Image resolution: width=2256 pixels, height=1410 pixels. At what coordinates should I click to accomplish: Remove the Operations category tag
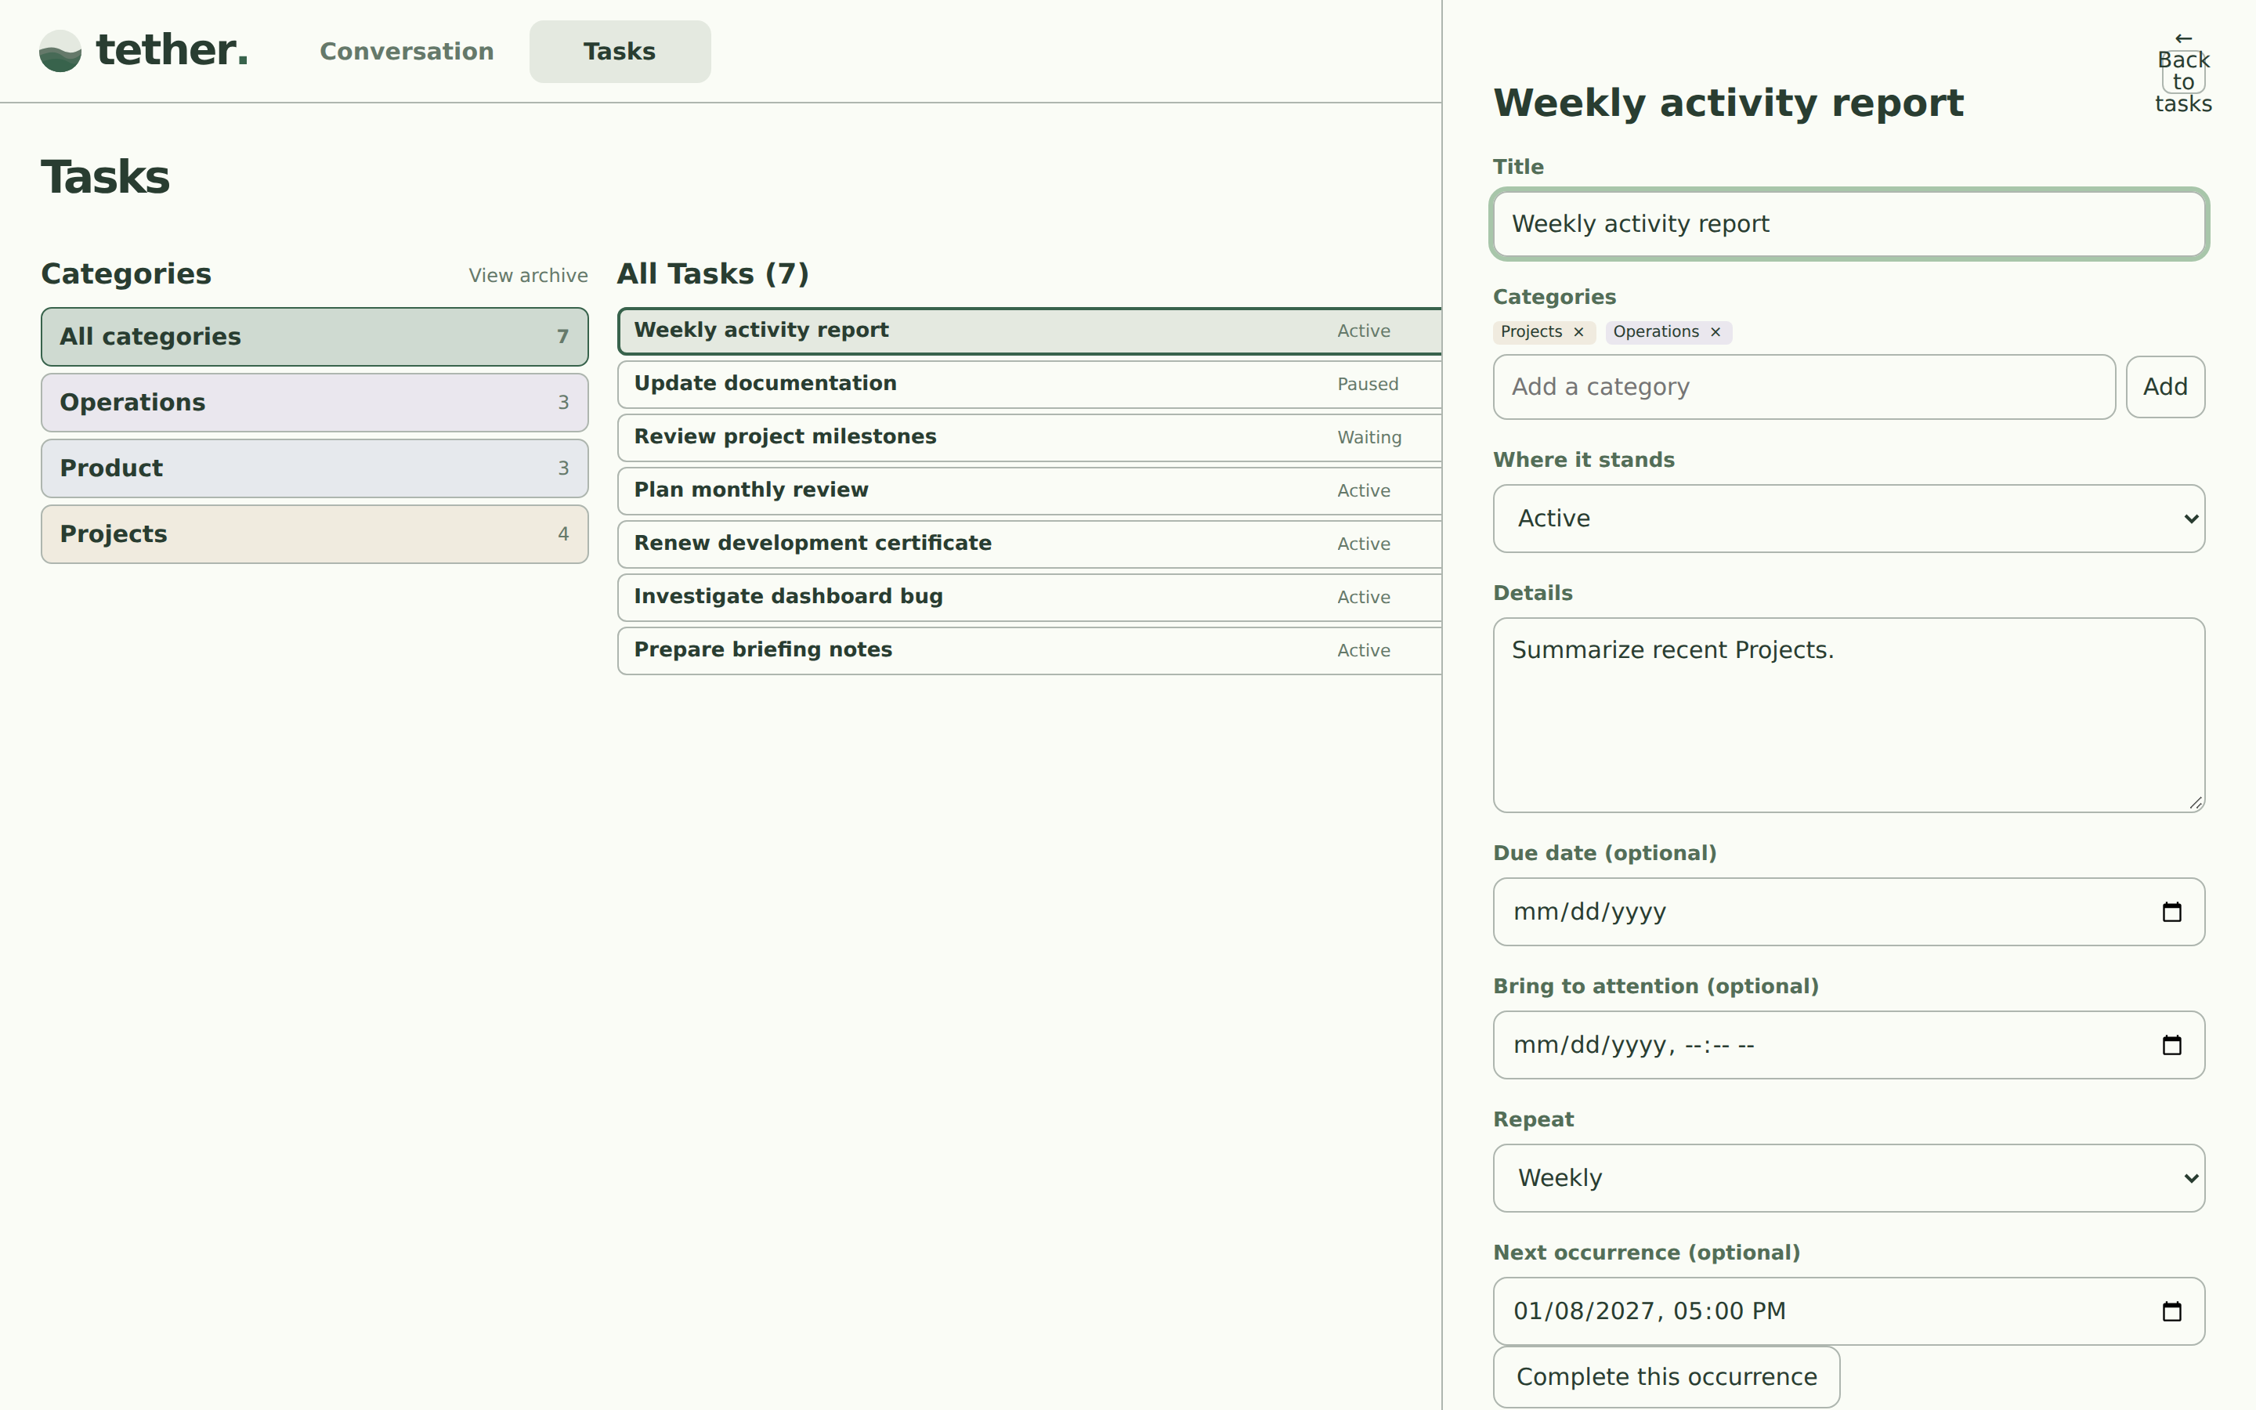click(x=1715, y=332)
